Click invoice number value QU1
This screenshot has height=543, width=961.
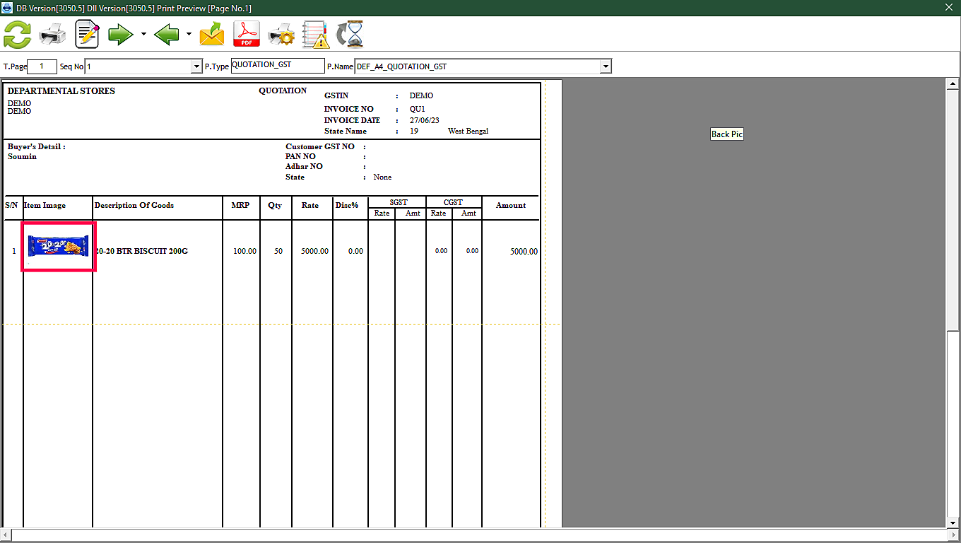click(418, 110)
